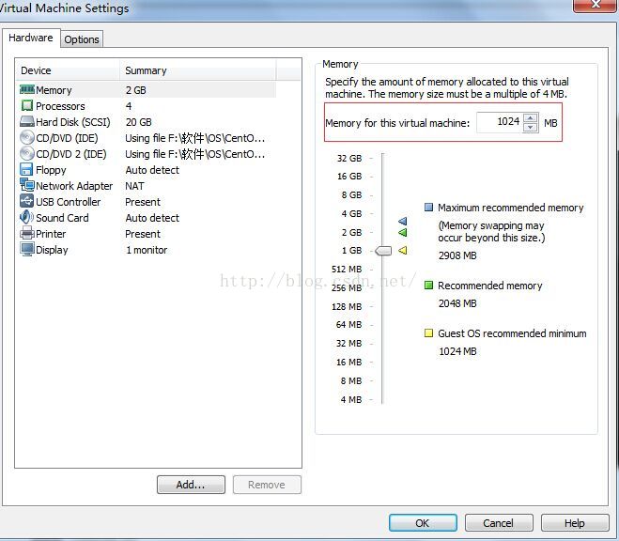Select the Printer device icon

click(27, 234)
